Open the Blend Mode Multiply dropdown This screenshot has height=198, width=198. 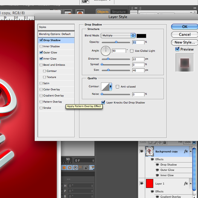click(118, 36)
